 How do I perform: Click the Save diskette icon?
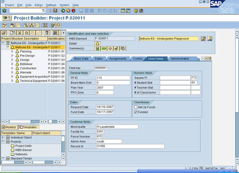point(55,11)
